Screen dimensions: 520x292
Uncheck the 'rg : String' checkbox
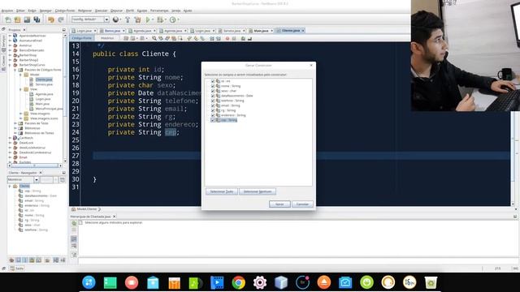point(213,110)
